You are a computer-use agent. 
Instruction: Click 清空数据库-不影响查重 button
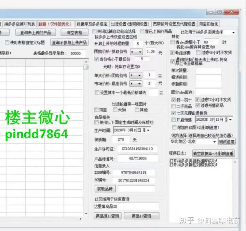[x=214, y=153]
